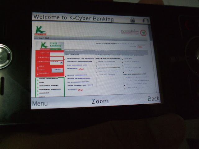This screenshot has width=199, height=149.
Task: Click the gray login button
Action: [x=57, y=70]
